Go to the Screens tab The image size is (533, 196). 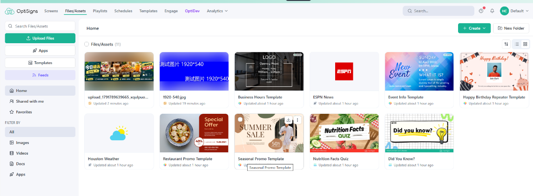click(51, 11)
